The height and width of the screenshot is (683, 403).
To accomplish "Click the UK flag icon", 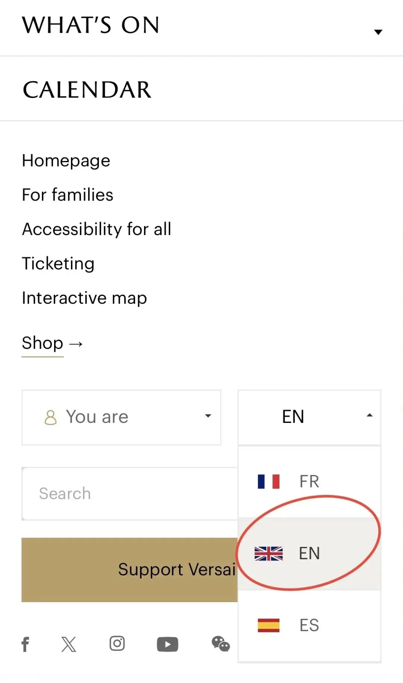I will click(x=269, y=553).
